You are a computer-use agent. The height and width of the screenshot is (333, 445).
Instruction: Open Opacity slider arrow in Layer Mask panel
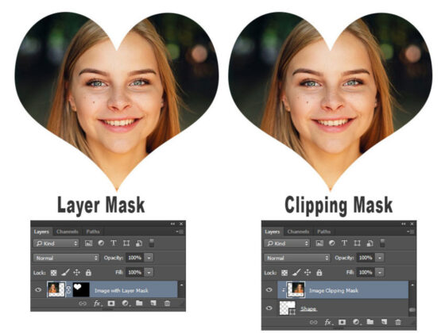[149, 258]
